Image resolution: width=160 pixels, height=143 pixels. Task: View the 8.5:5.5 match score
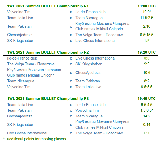tap(147, 87)
